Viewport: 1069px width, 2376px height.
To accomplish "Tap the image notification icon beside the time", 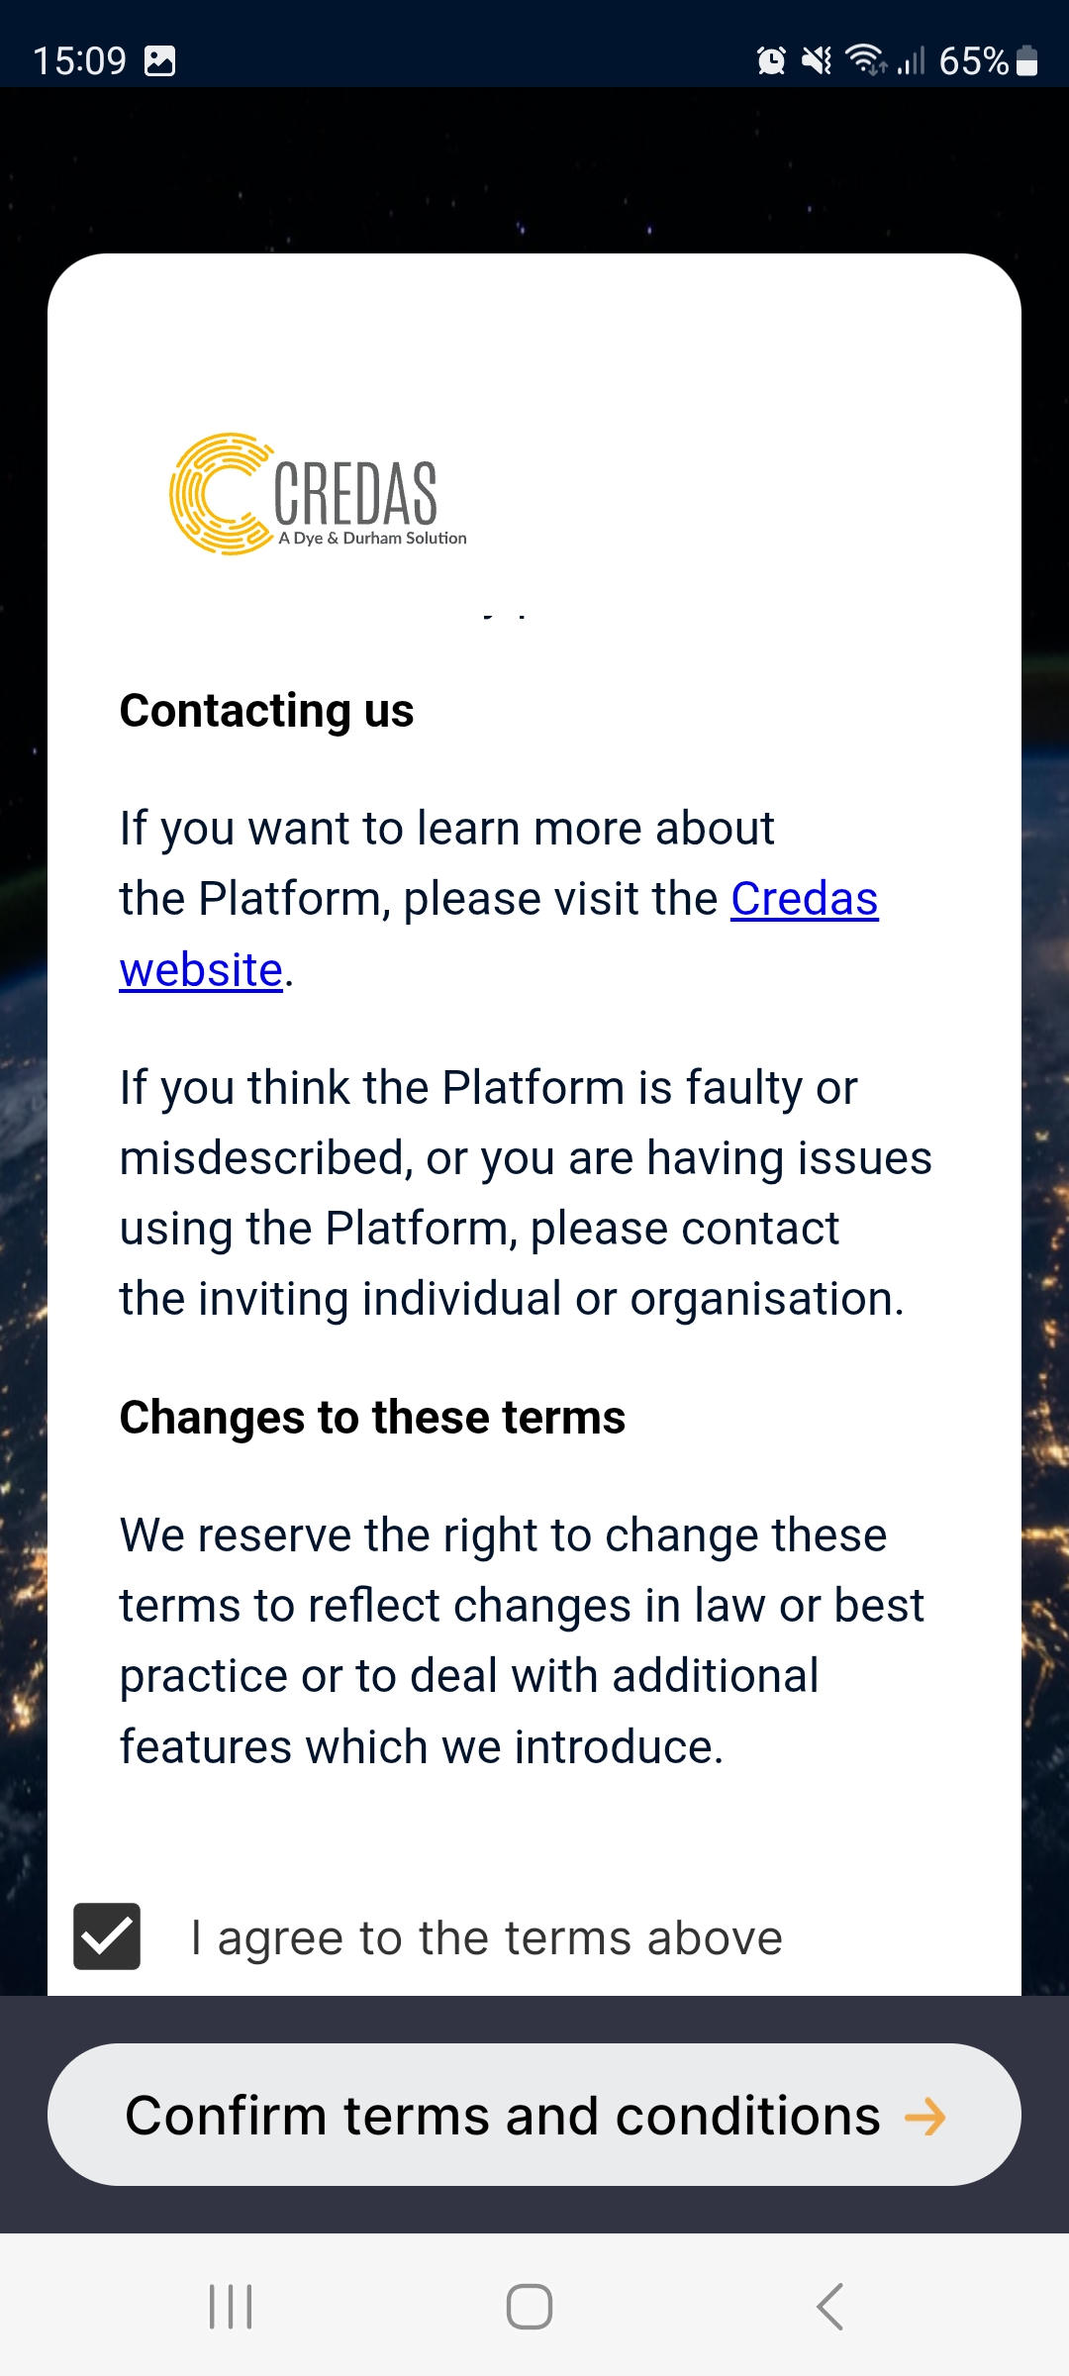I will click(160, 61).
